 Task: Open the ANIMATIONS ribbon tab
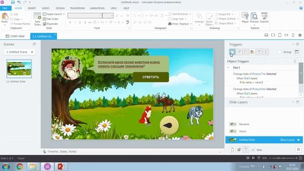(x=97, y=8)
